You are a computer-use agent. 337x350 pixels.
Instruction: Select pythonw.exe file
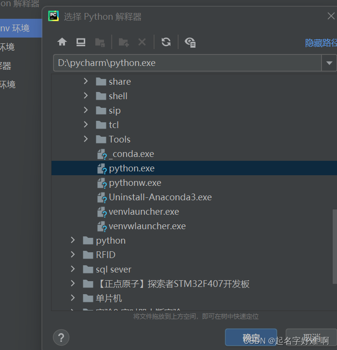pyautogui.click(x=135, y=183)
